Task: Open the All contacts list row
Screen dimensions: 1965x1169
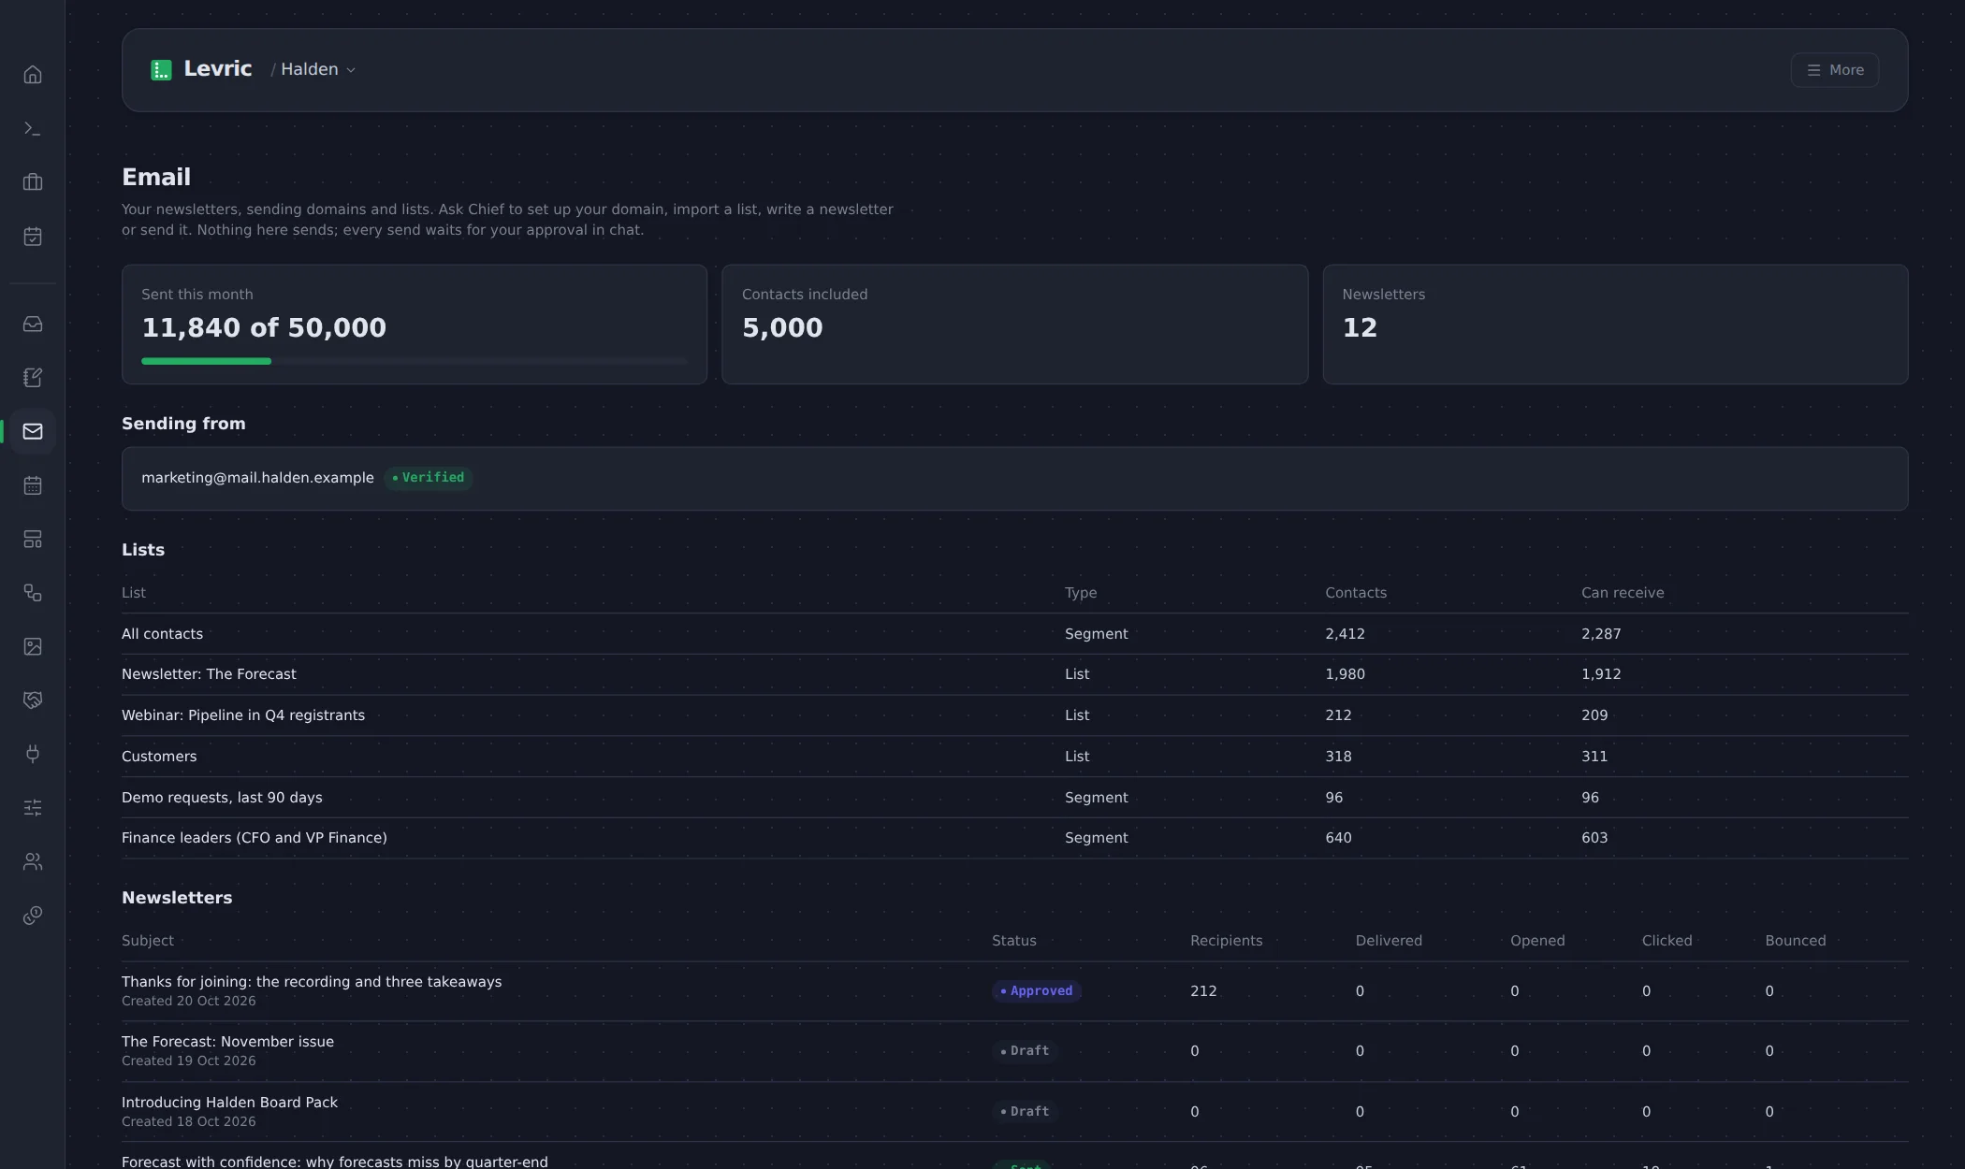Action: click(x=1014, y=634)
